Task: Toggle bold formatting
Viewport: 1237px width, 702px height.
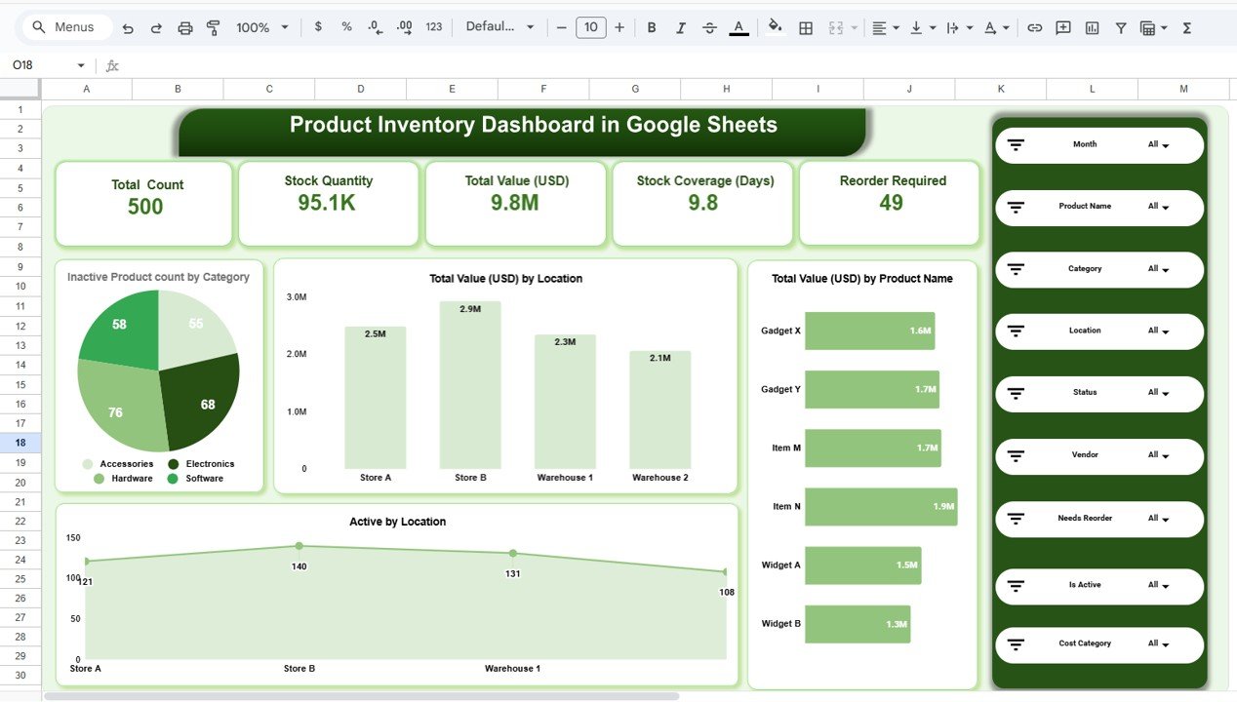Action: tap(652, 27)
